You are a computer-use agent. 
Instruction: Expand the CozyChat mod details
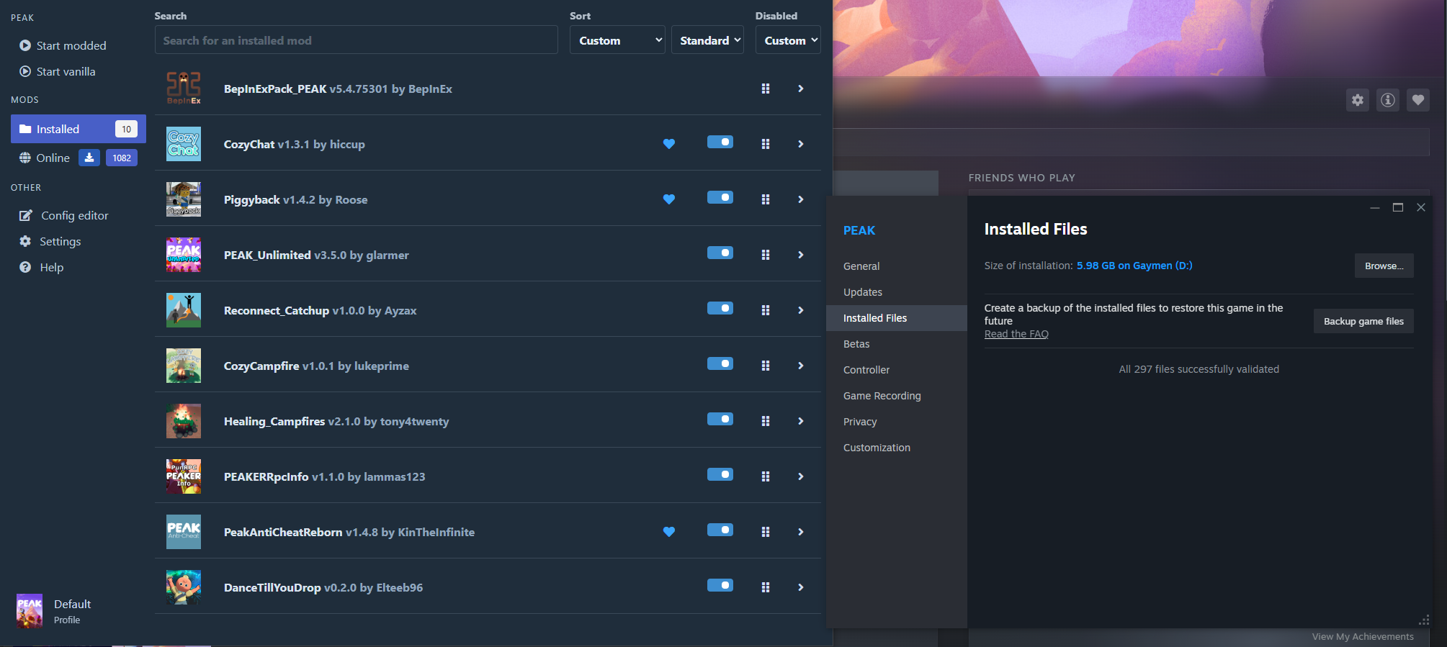800,144
